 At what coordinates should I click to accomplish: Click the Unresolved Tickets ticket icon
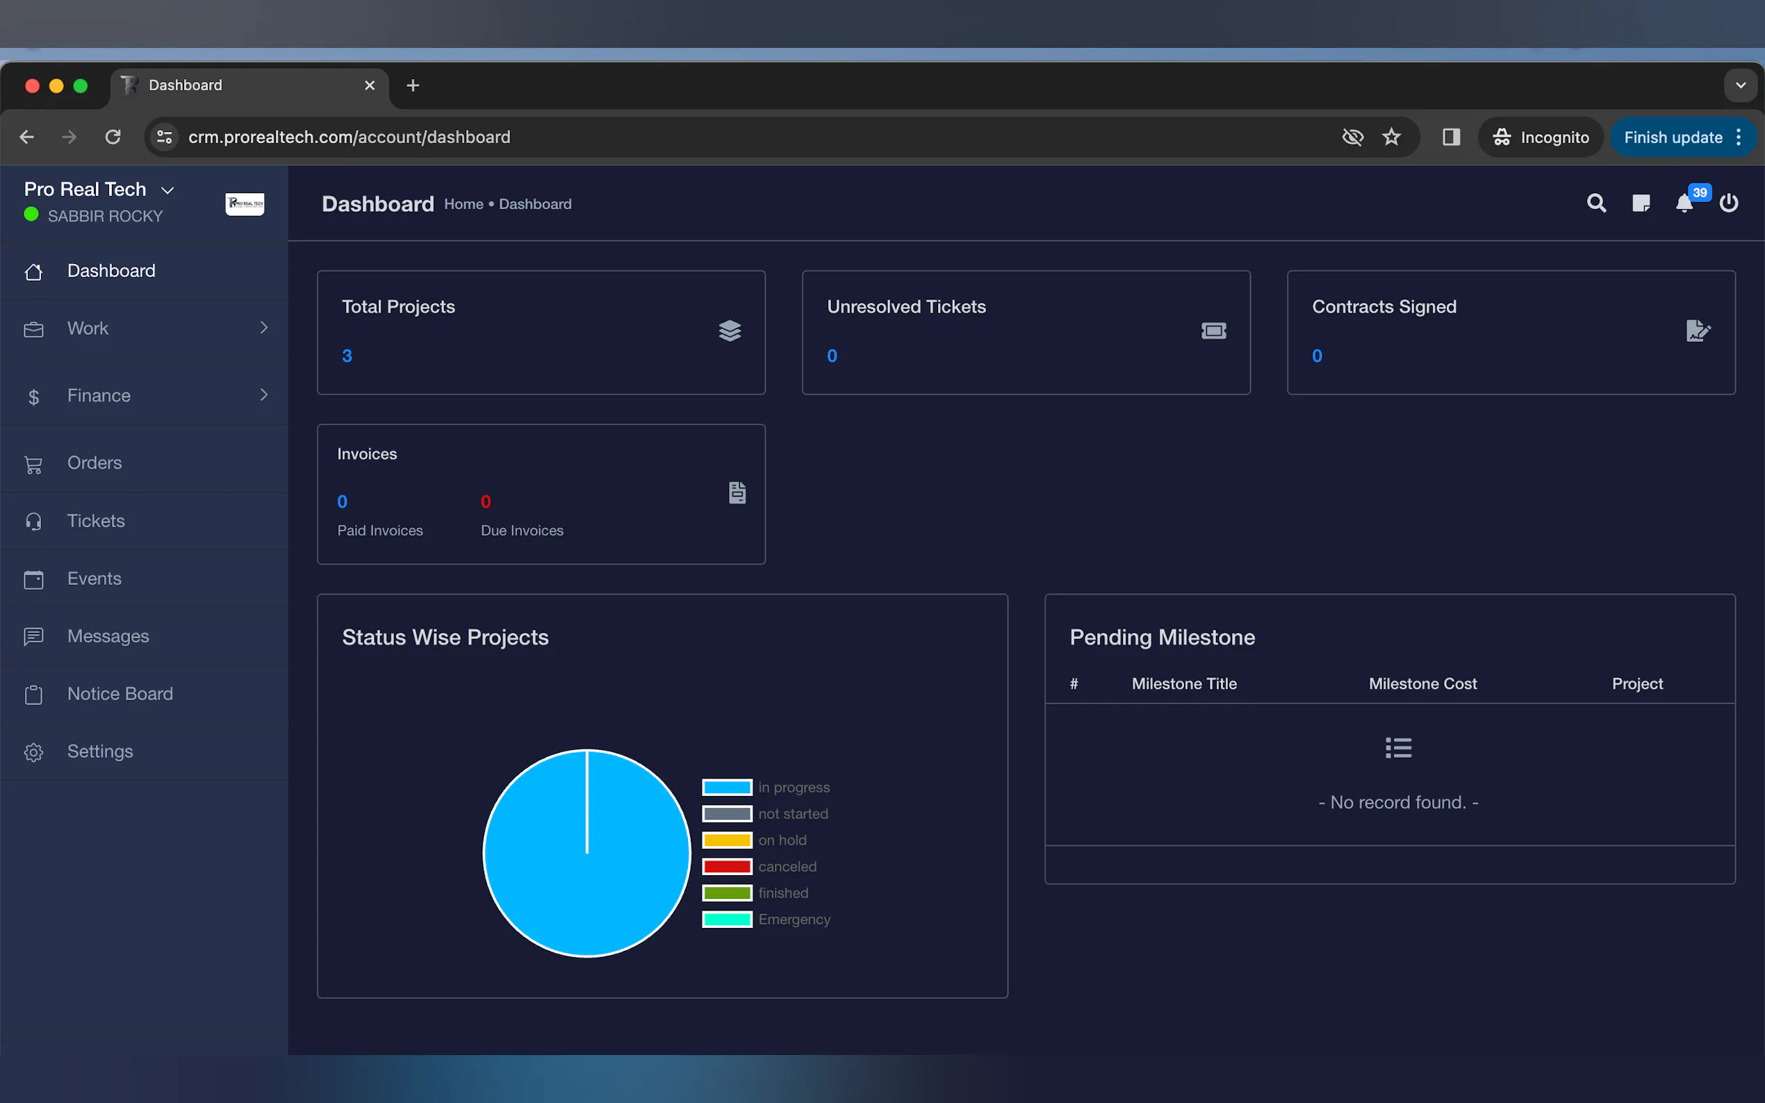(1213, 331)
